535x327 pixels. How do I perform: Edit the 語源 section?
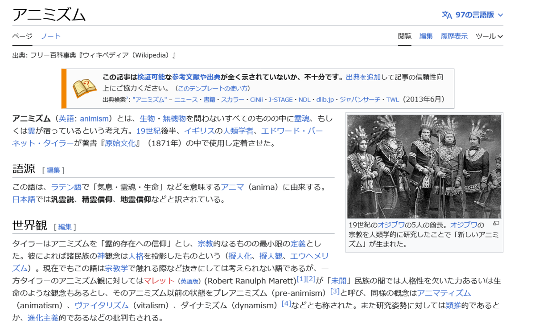(53, 170)
